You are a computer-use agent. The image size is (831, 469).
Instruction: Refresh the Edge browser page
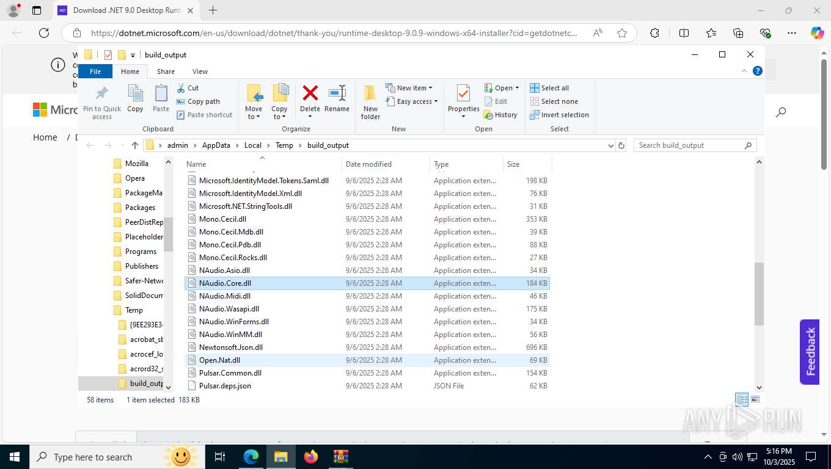pyautogui.click(x=43, y=33)
